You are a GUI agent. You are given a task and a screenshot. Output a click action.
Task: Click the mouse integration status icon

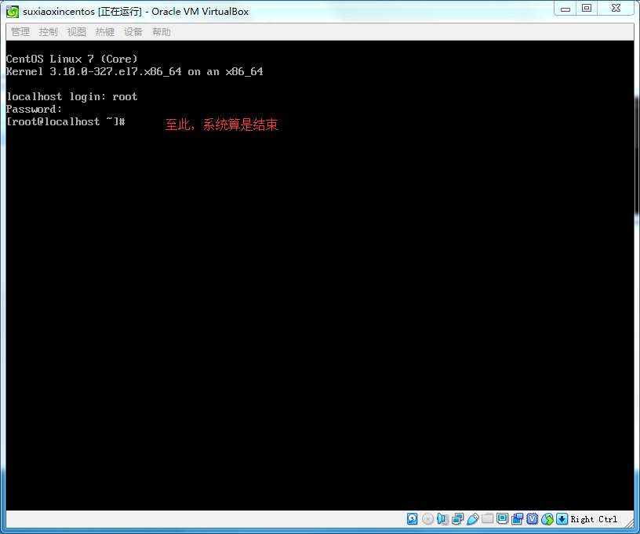[x=547, y=518]
